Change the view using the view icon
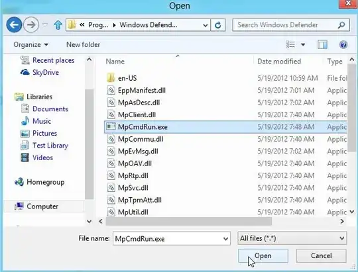 click(290, 44)
